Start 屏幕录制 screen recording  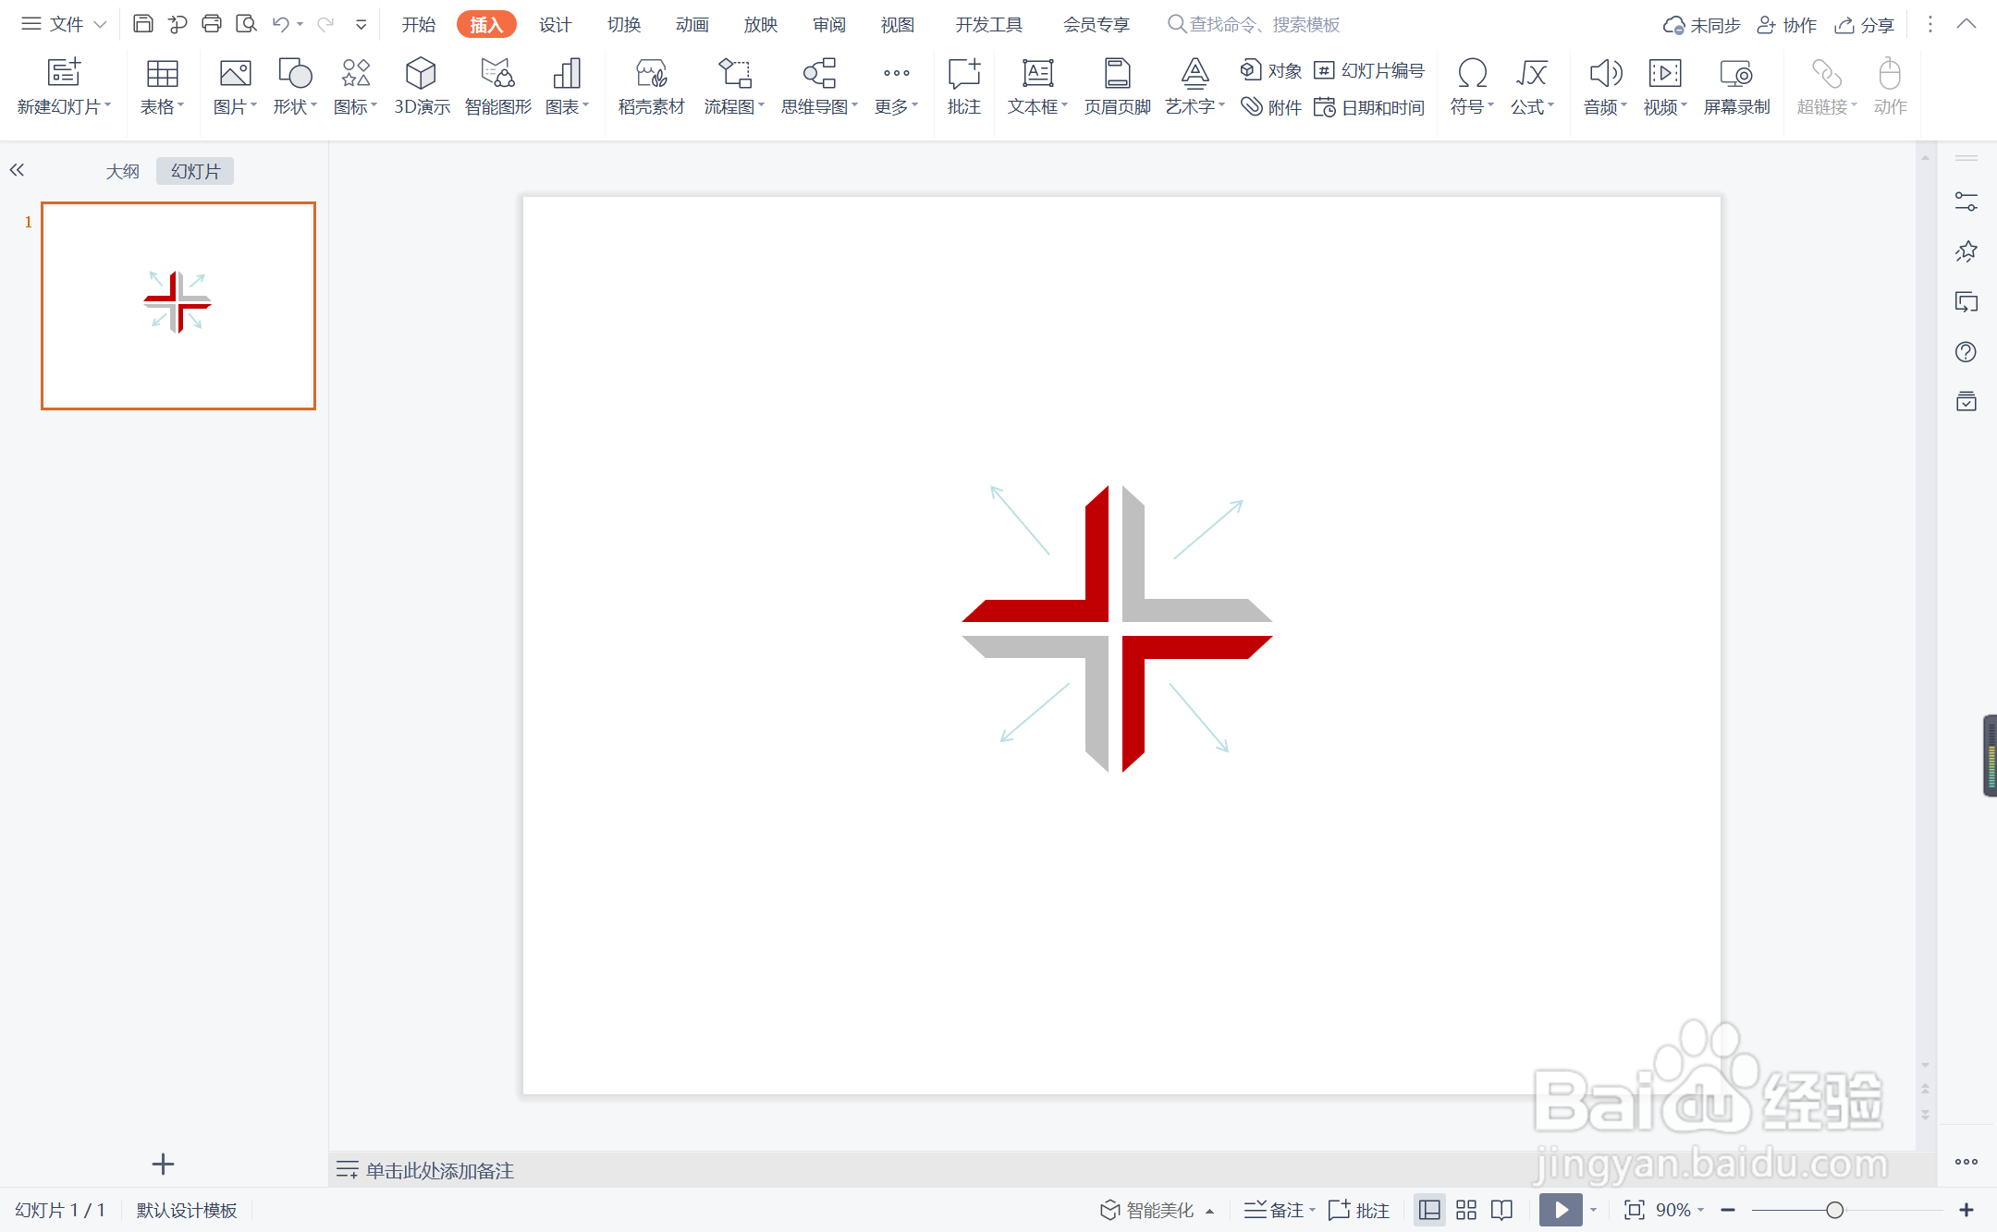pos(1735,86)
